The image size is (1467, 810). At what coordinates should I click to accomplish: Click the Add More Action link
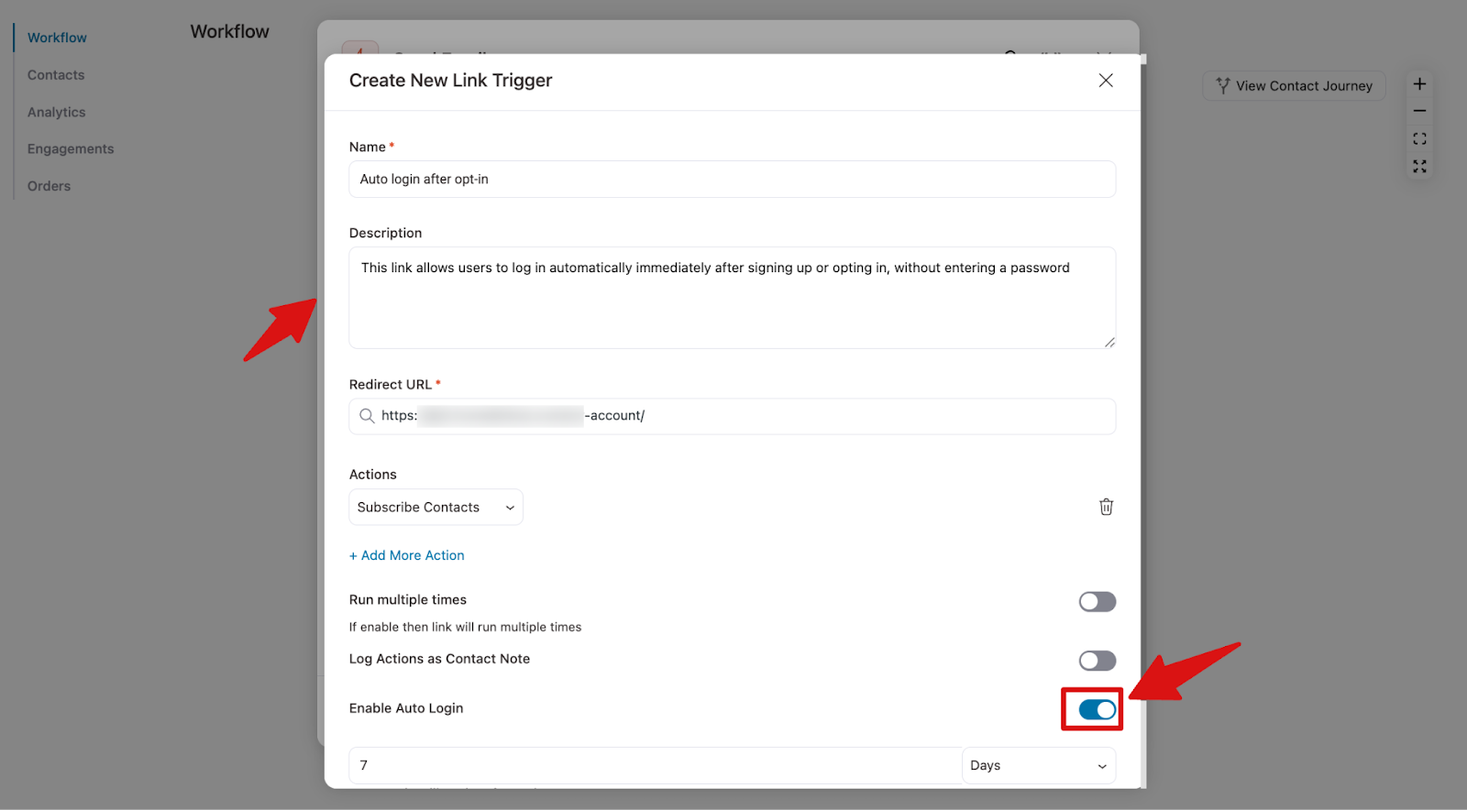click(407, 555)
